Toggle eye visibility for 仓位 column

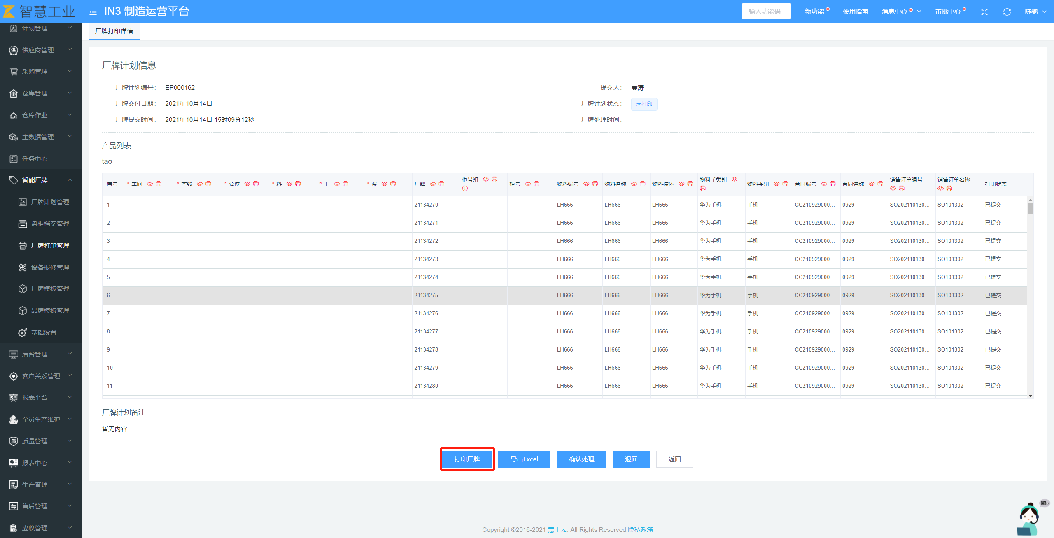pos(247,184)
